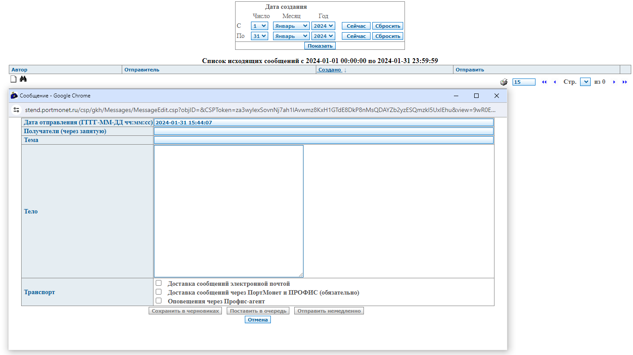Go to the next page arrow
The image size is (633, 355).
pos(614,82)
